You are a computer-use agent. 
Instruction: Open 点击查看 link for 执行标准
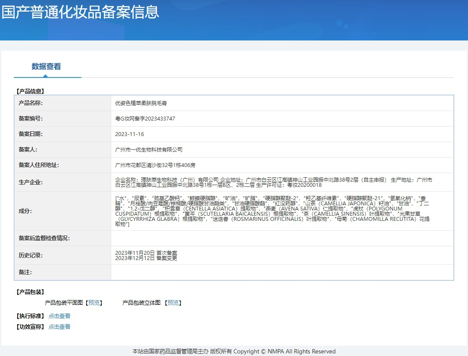(59, 316)
